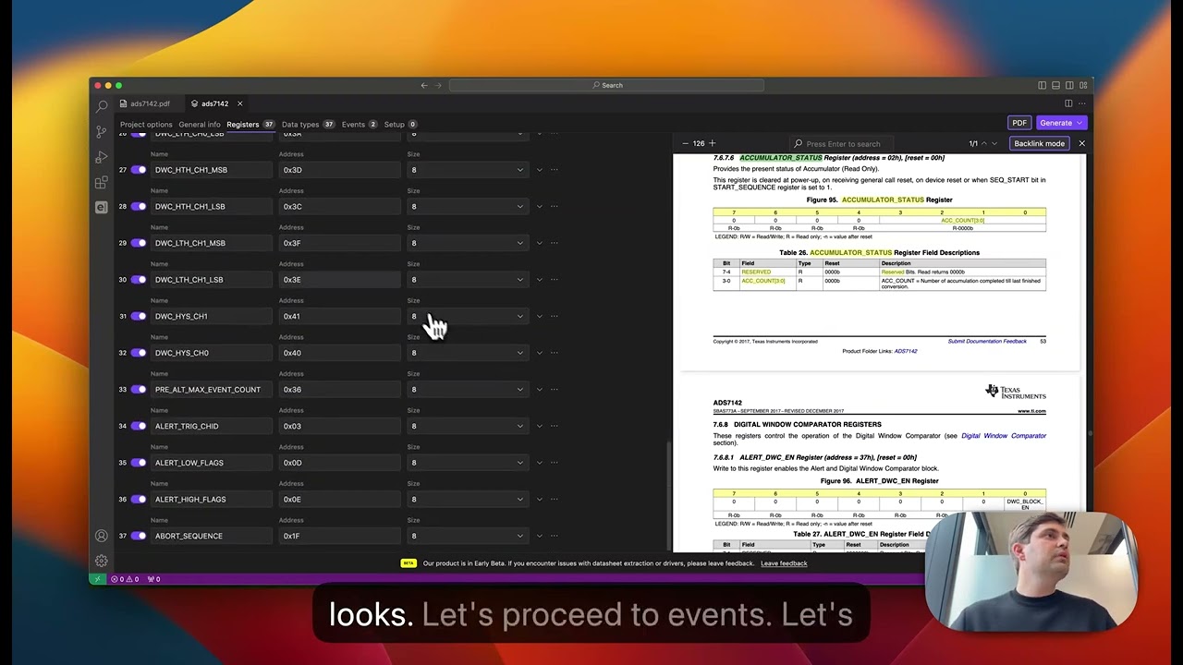Click the PDF button

pyautogui.click(x=1019, y=123)
